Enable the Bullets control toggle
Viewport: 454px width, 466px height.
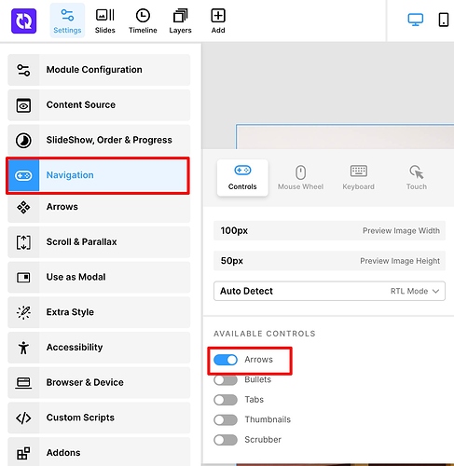coord(226,380)
